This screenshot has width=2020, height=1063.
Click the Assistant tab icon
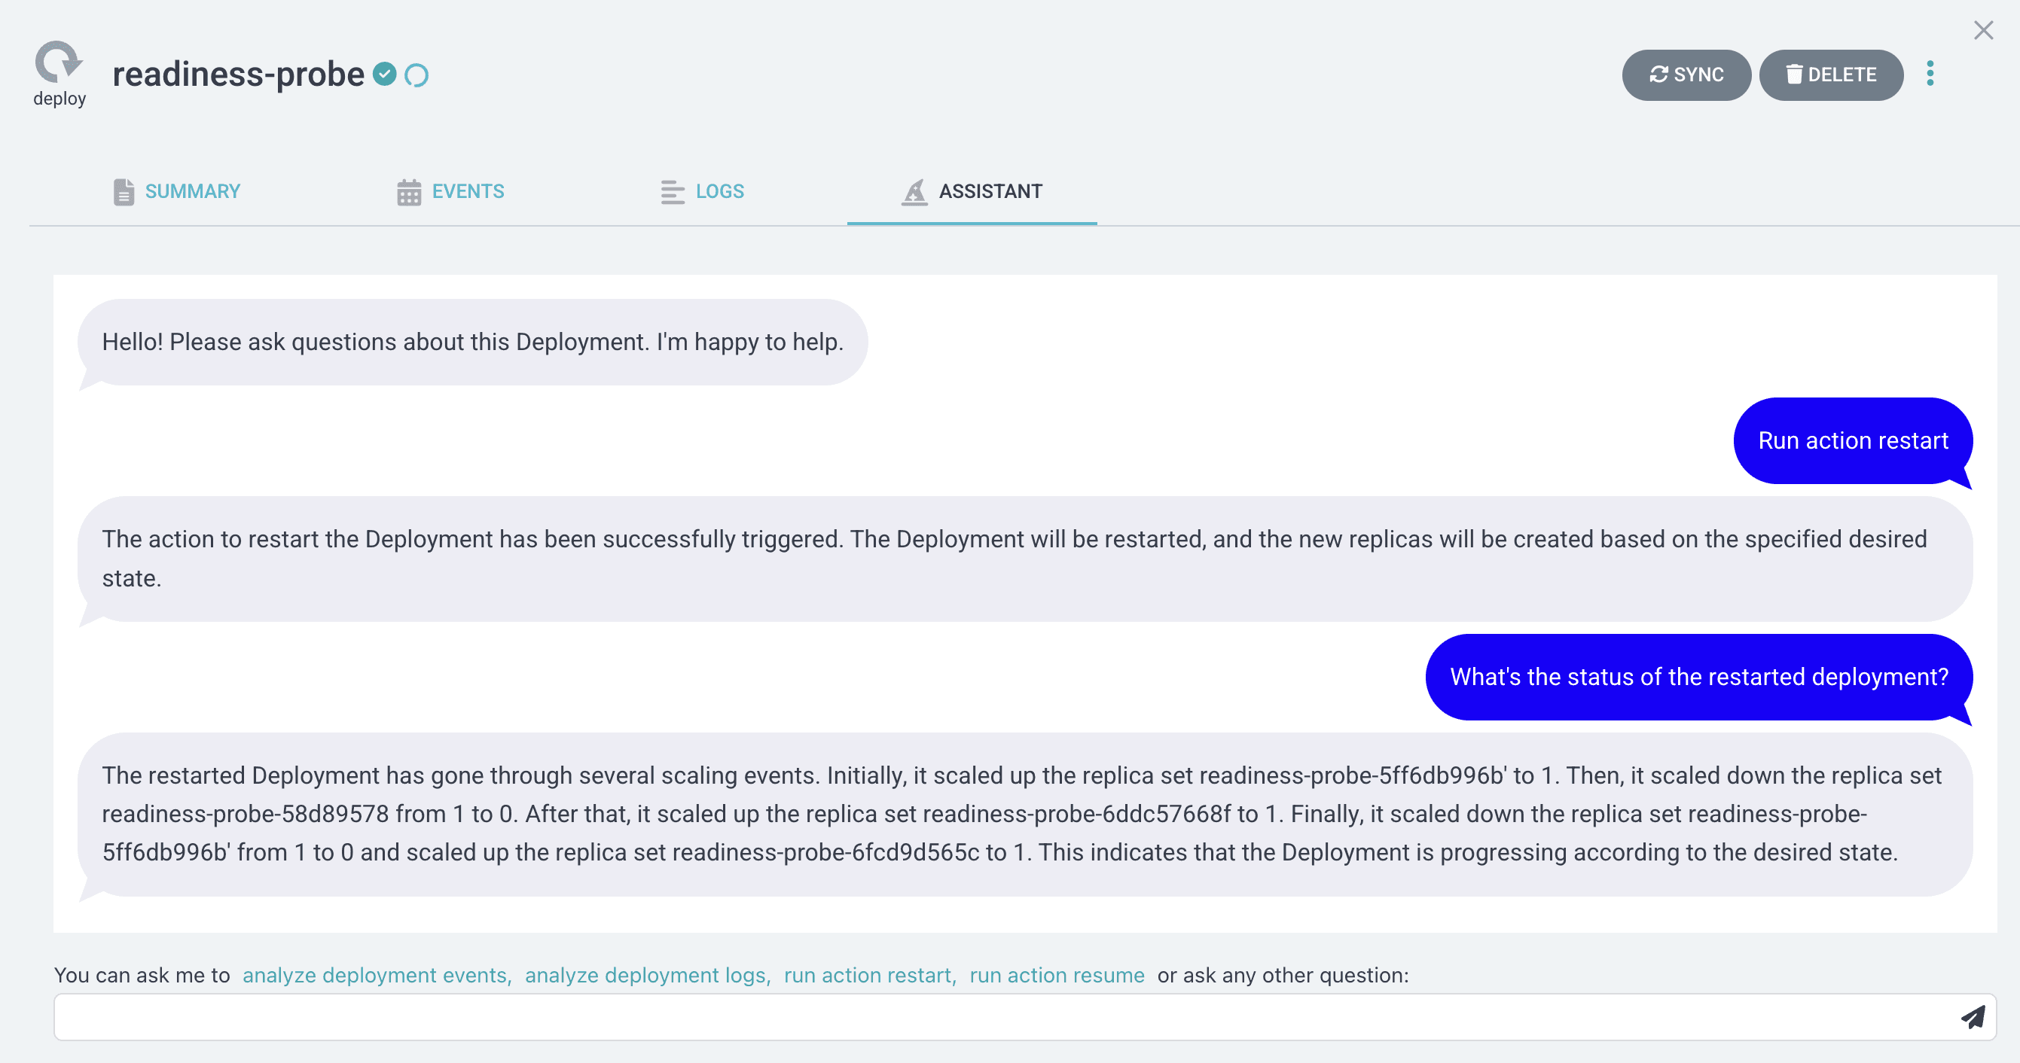[x=914, y=191]
